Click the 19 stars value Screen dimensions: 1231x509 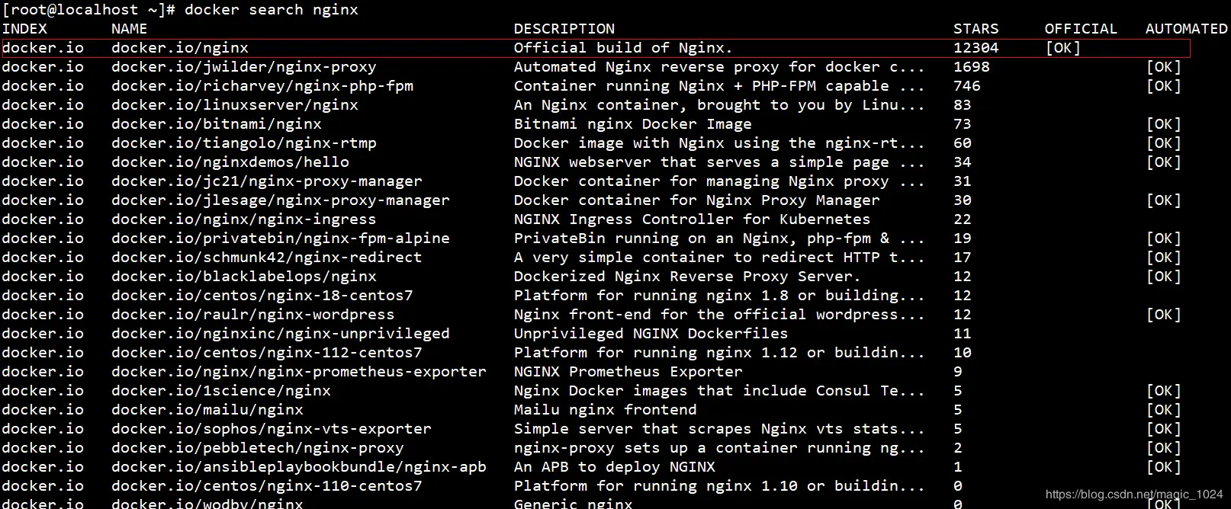tap(963, 238)
